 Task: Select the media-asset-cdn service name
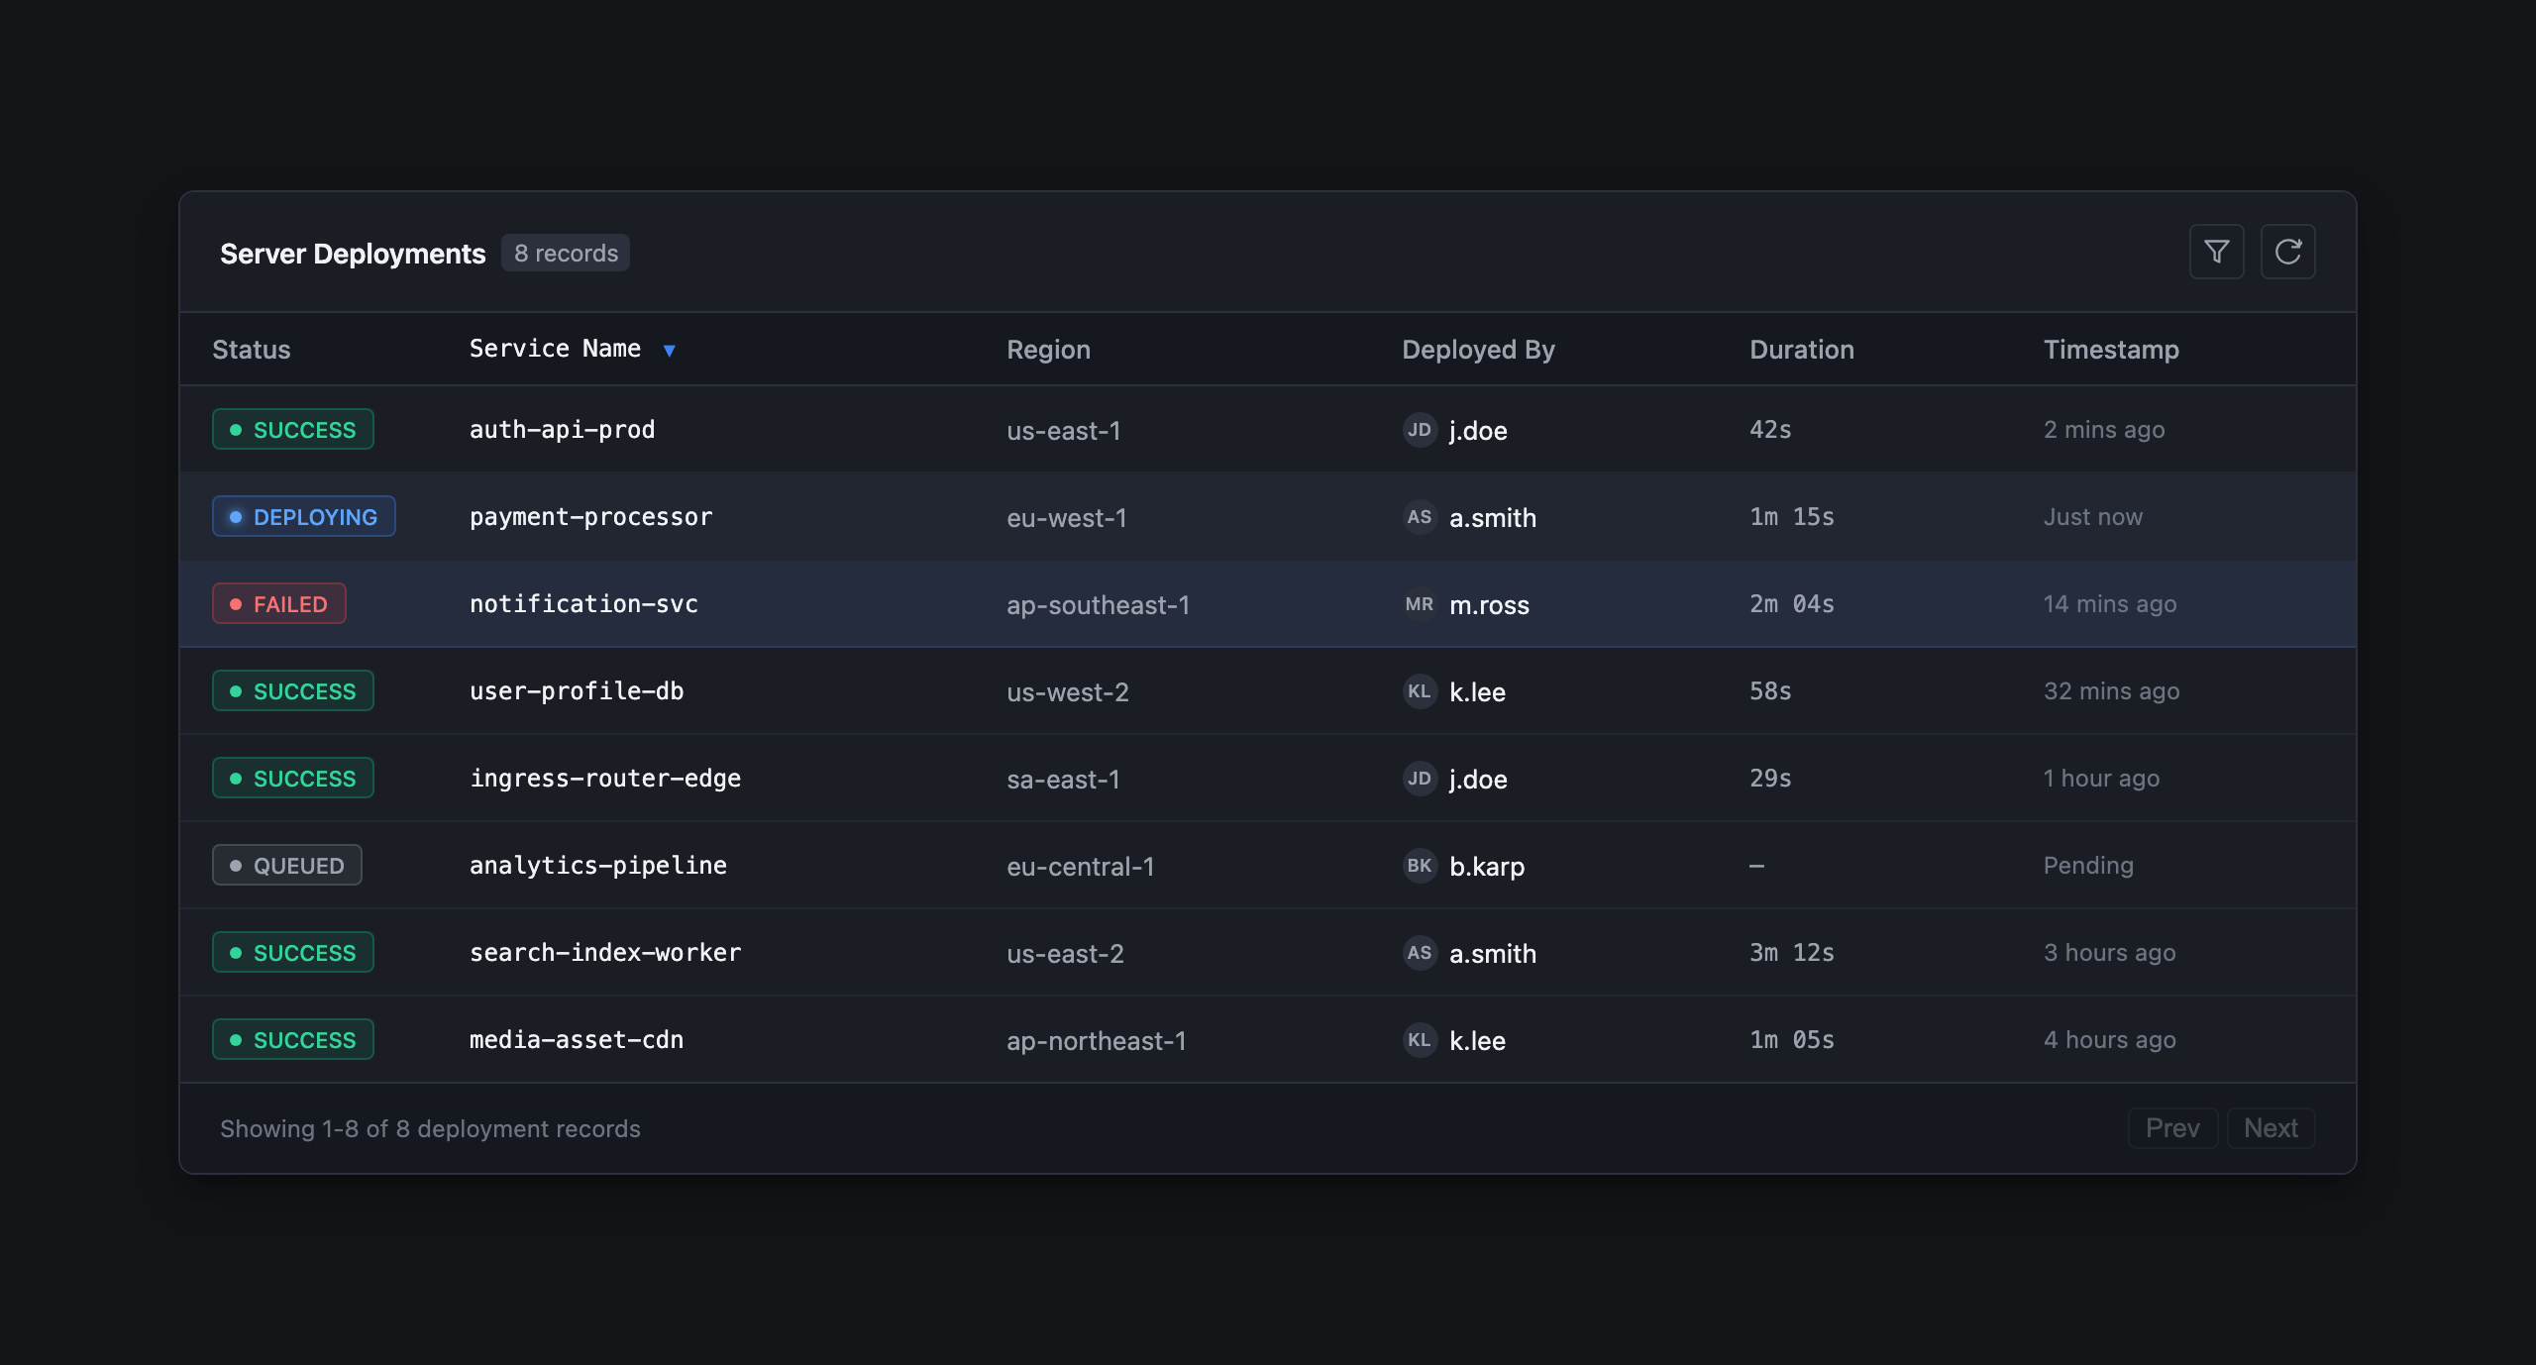[x=577, y=1040]
